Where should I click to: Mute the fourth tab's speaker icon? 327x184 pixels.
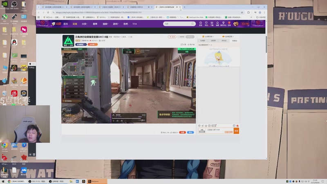coord(149,7)
